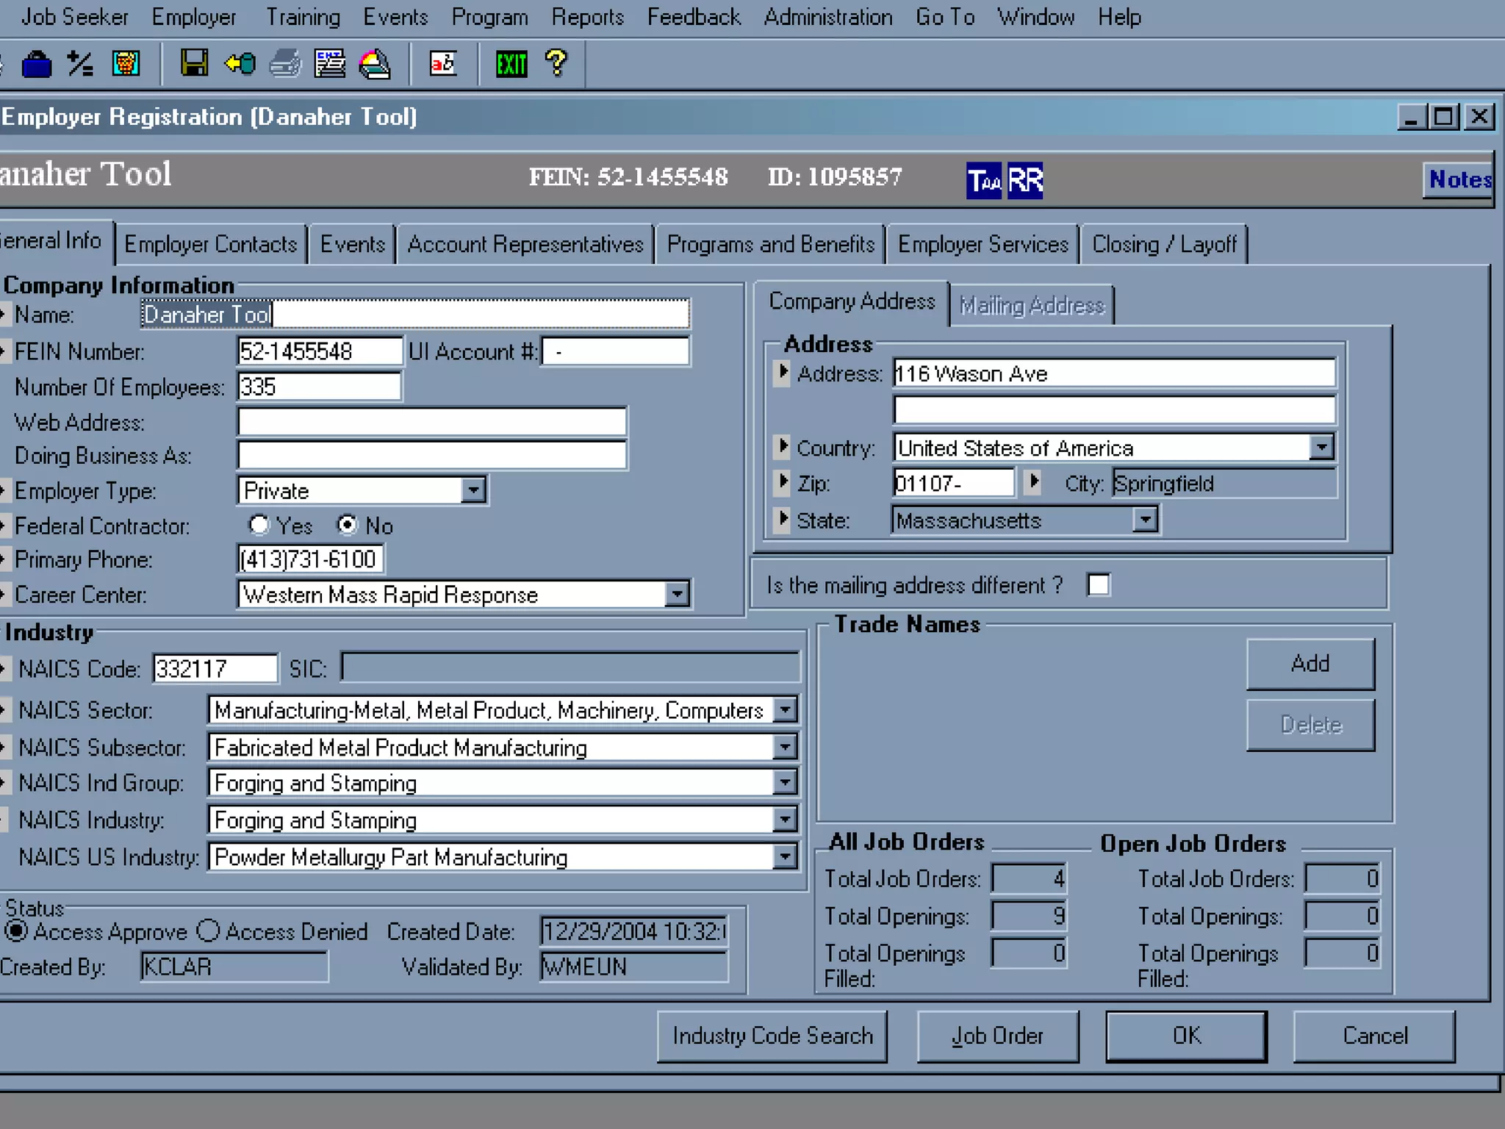1505x1129 pixels.
Task: Open the Employer Type dropdown
Action: point(474,490)
